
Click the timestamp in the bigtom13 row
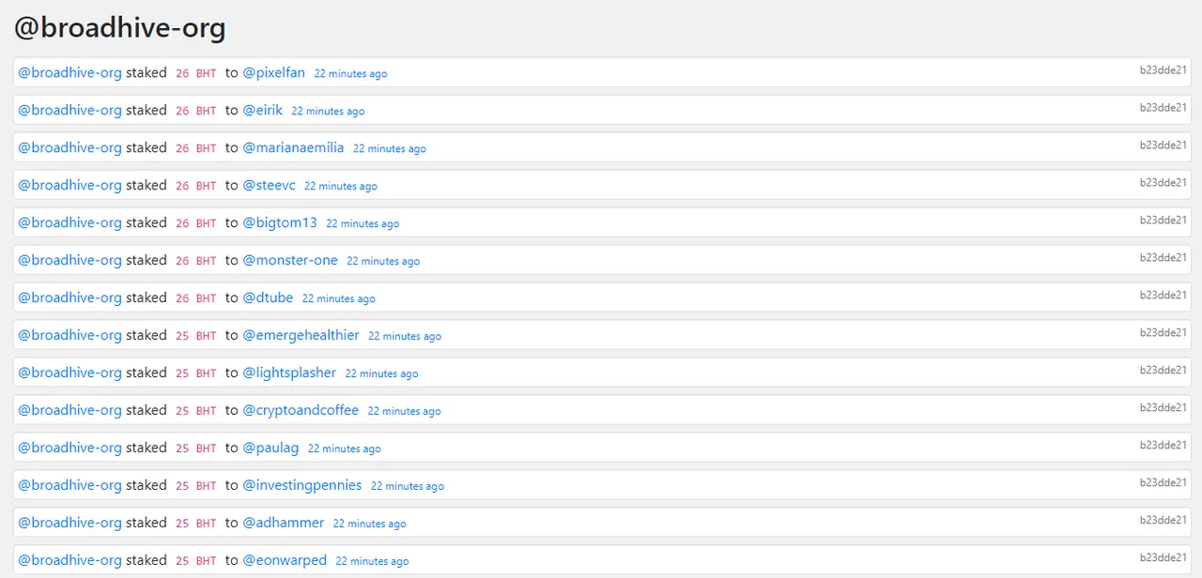click(x=362, y=223)
